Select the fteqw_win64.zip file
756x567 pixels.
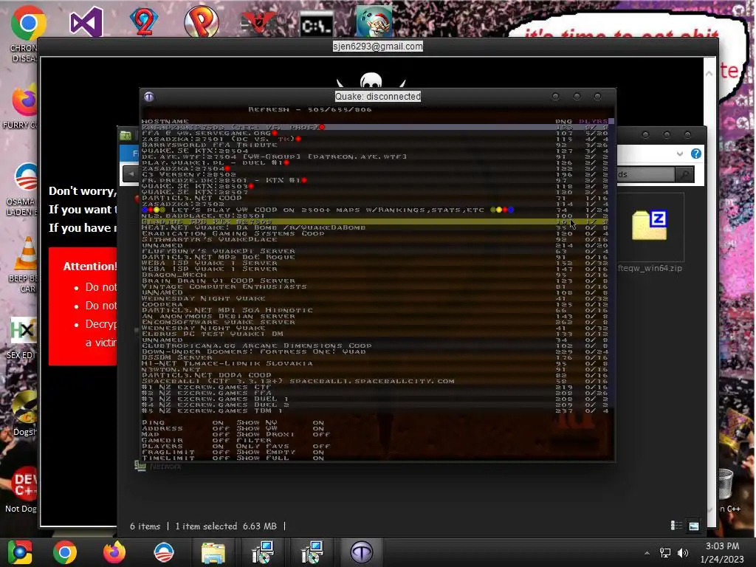(650, 234)
